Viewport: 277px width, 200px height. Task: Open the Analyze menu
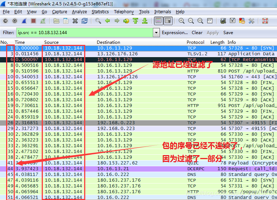(79, 12)
